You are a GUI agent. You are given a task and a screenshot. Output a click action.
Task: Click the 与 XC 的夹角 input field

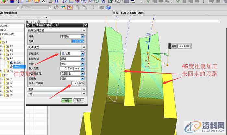click(77, 83)
